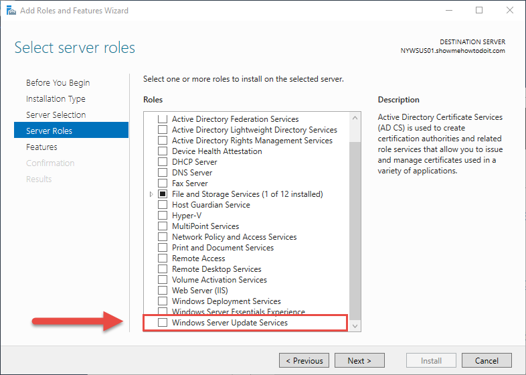Maximize the wizard window

pyautogui.click(x=479, y=11)
